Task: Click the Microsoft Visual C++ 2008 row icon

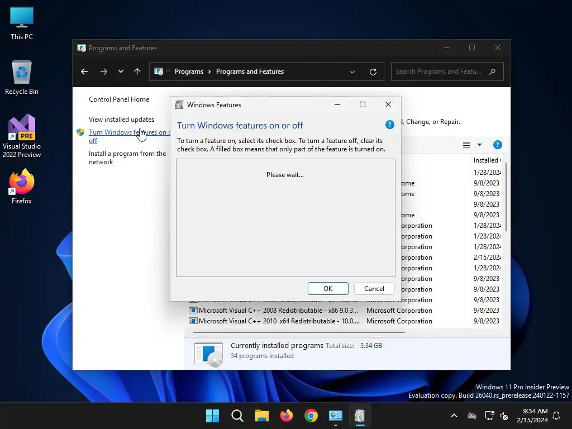Action: click(x=193, y=311)
